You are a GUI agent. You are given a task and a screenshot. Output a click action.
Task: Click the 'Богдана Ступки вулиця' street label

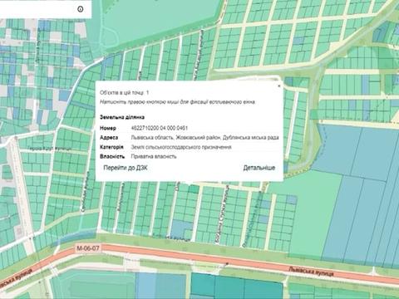(222, 215)
